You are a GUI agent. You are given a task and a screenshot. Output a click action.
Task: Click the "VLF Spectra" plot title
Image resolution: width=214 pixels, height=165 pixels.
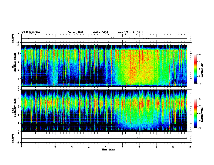pyautogui.click(x=31, y=32)
